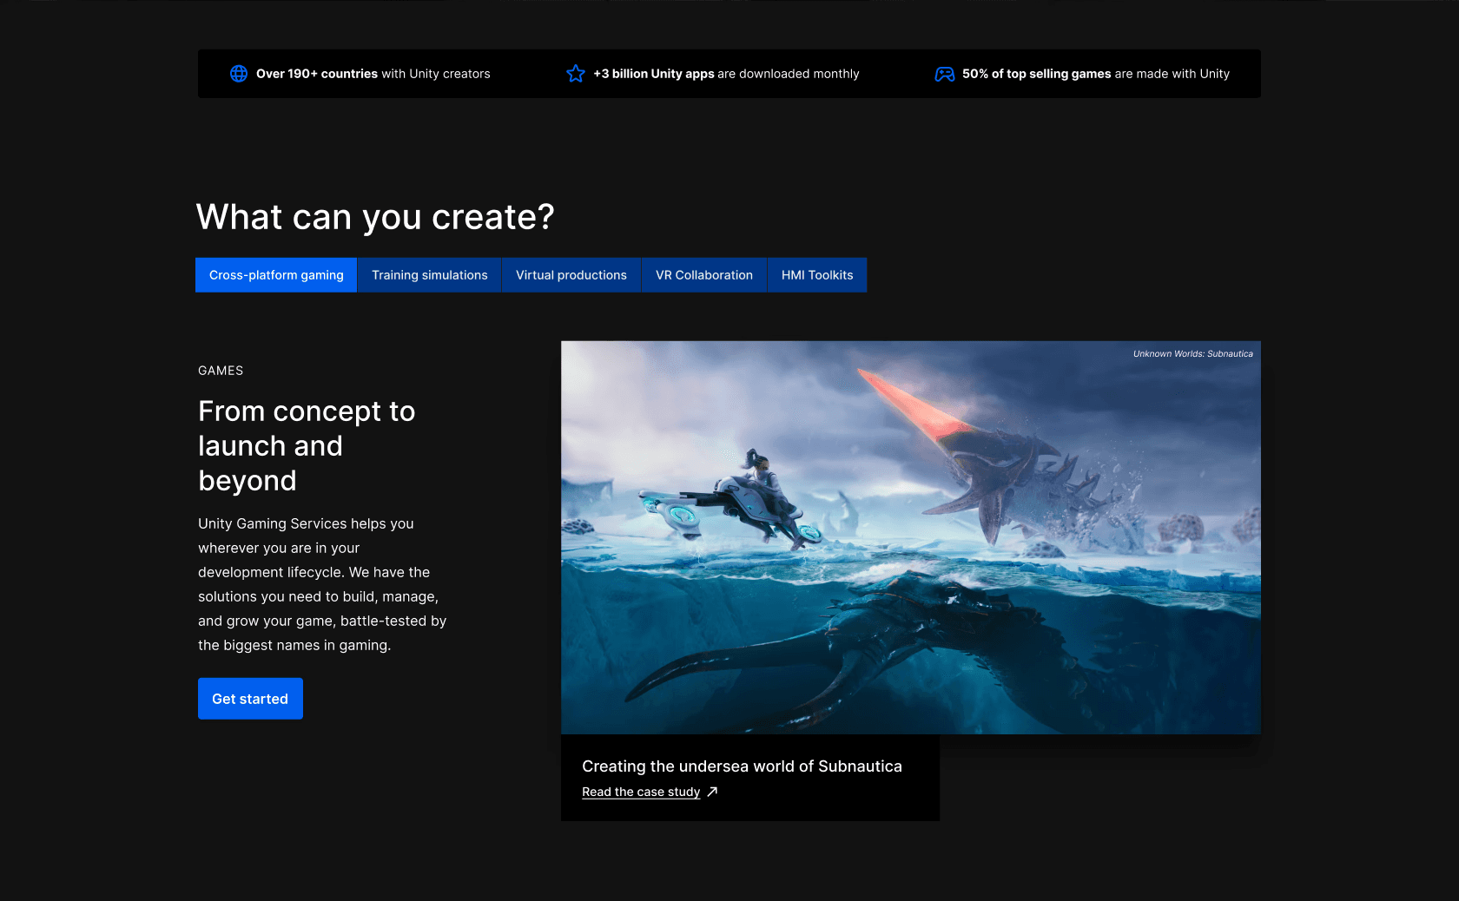The width and height of the screenshot is (1459, 901).
Task: Select the Cross-platform gaming tab
Action: (275, 274)
